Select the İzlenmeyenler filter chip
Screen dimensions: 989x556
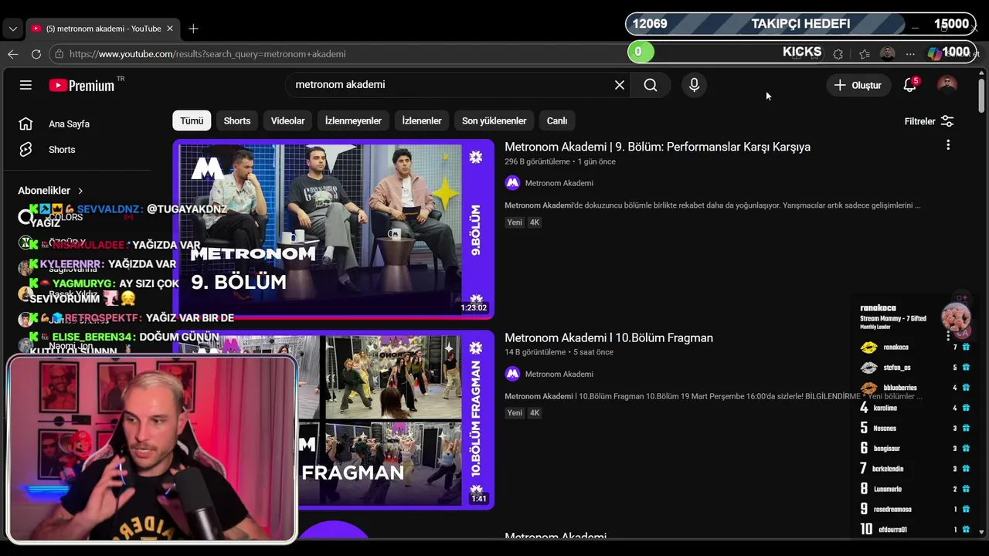353,120
